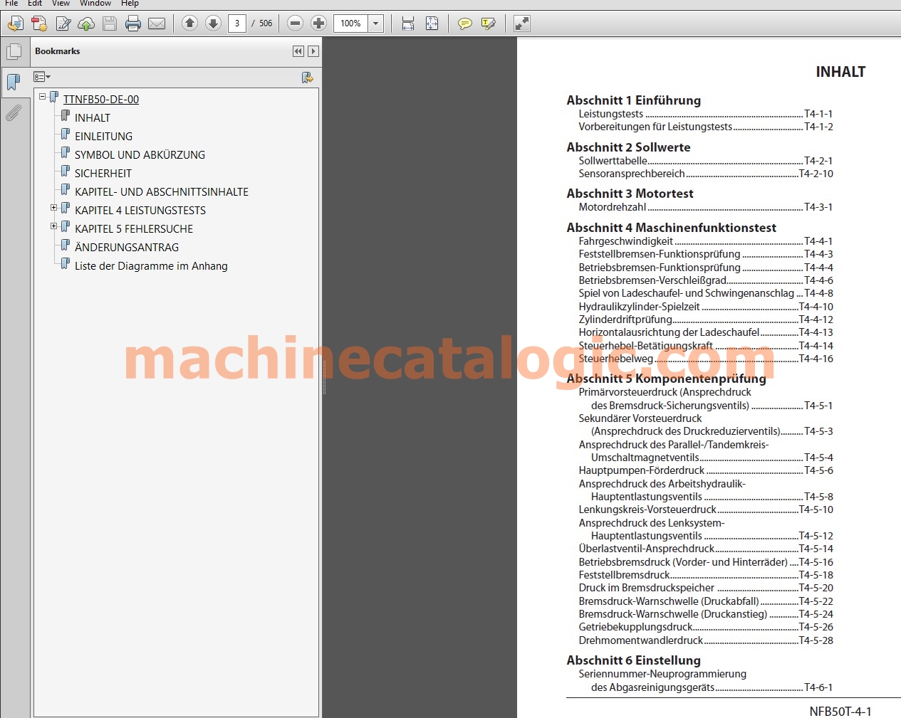Click the Sollwerttabelle contents entry
The height and width of the screenshot is (718, 901).
click(x=705, y=161)
